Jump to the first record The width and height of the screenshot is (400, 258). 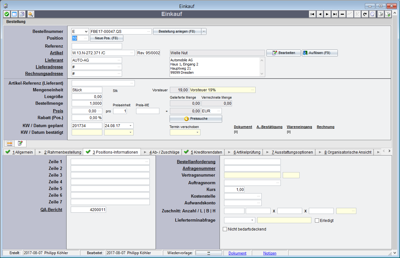click(x=313, y=14)
